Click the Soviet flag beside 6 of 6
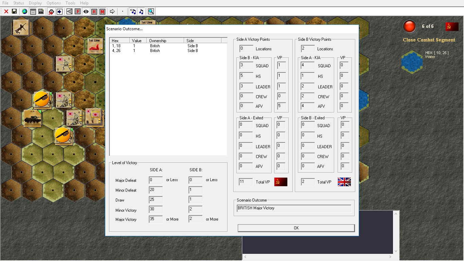Image resolution: width=464 pixels, height=261 pixels. click(x=452, y=27)
